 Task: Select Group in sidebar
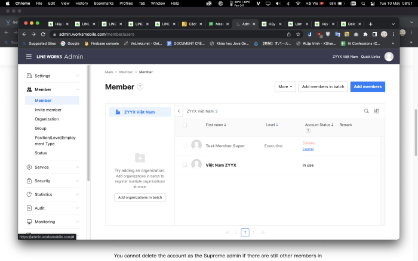coord(41,128)
